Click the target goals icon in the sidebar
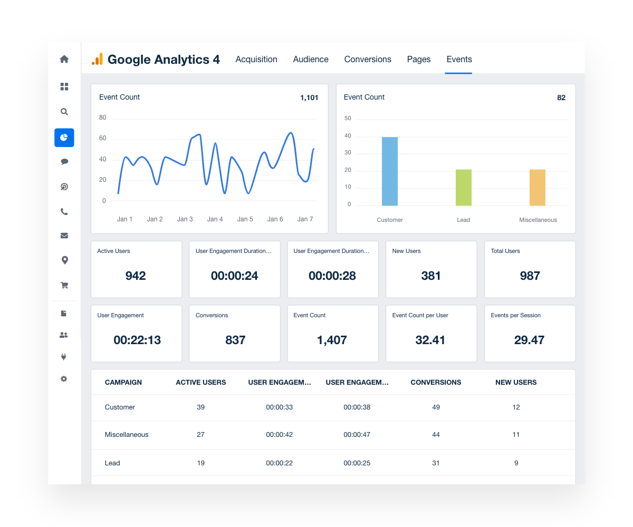The width and height of the screenshot is (633, 527). (x=64, y=187)
